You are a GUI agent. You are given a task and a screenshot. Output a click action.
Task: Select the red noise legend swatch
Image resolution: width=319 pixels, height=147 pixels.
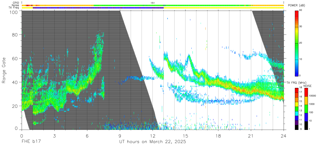click(306, 92)
